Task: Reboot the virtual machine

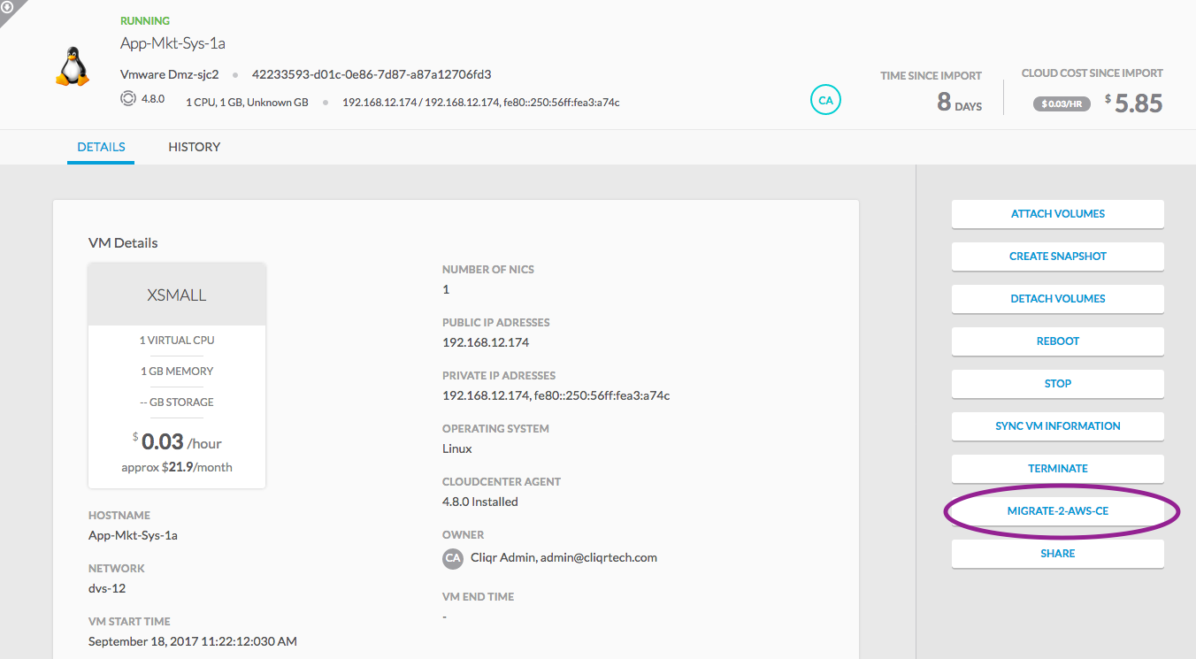Action: coord(1058,341)
